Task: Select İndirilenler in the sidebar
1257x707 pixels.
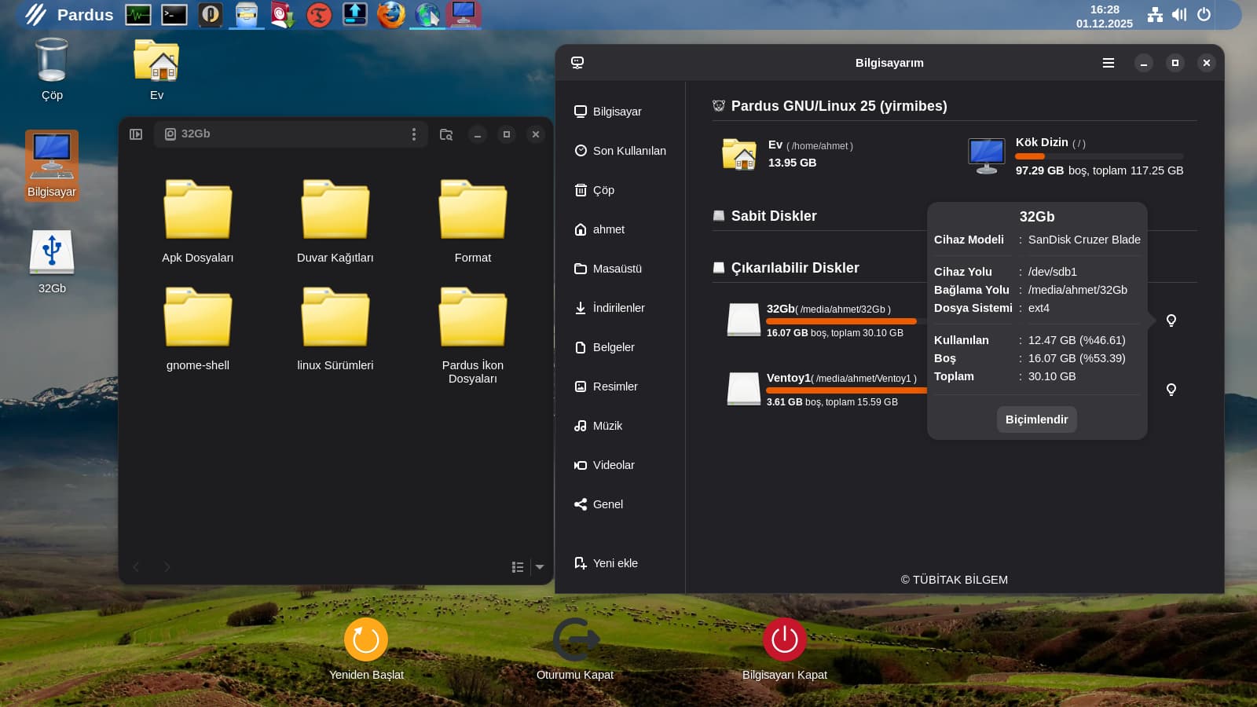Action: point(618,308)
